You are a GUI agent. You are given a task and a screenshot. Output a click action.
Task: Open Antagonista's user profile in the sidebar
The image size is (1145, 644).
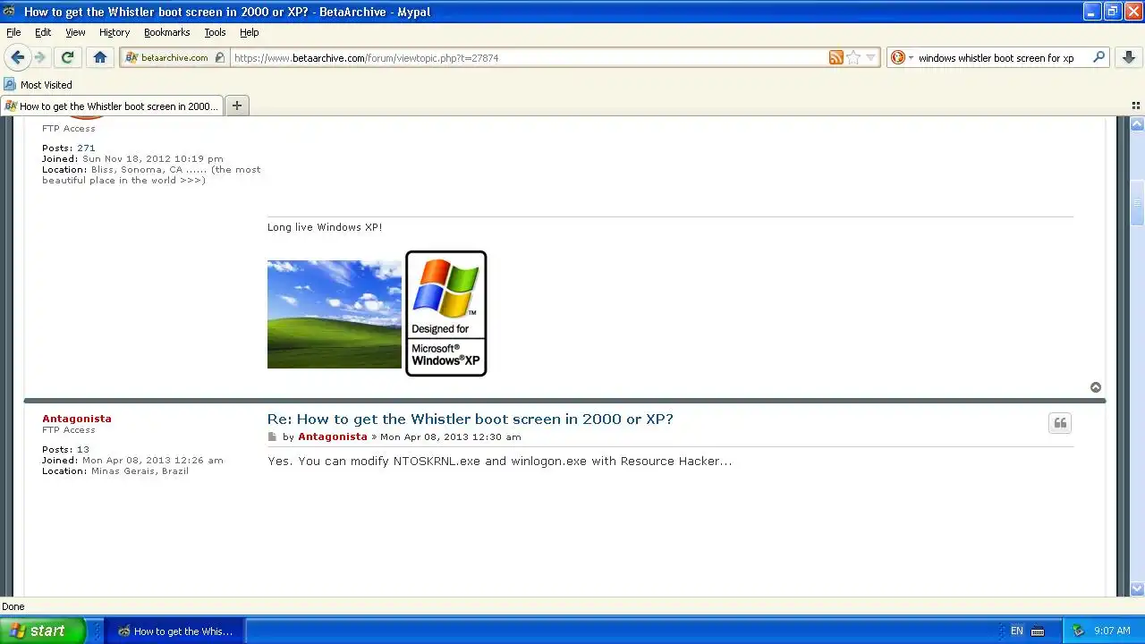[77, 419]
